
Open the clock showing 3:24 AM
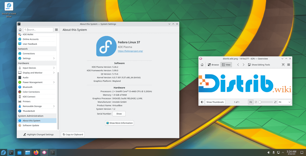[291, 152]
